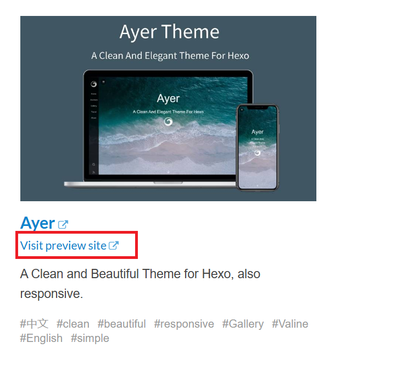Open the external link icon beside Ayer
The height and width of the screenshot is (370, 407).
point(63,224)
